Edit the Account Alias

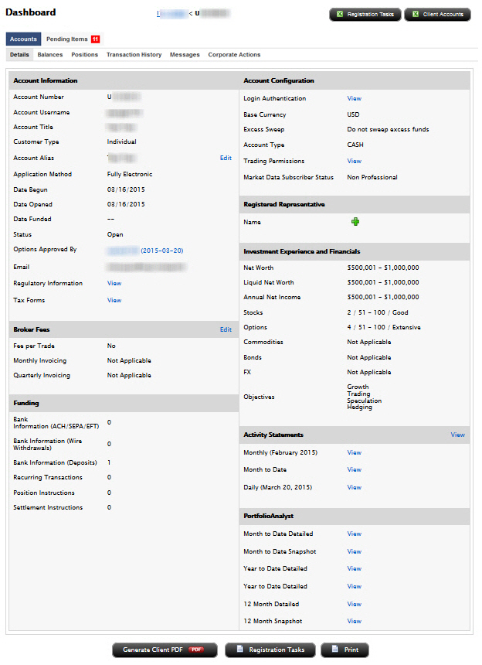(x=226, y=158)
